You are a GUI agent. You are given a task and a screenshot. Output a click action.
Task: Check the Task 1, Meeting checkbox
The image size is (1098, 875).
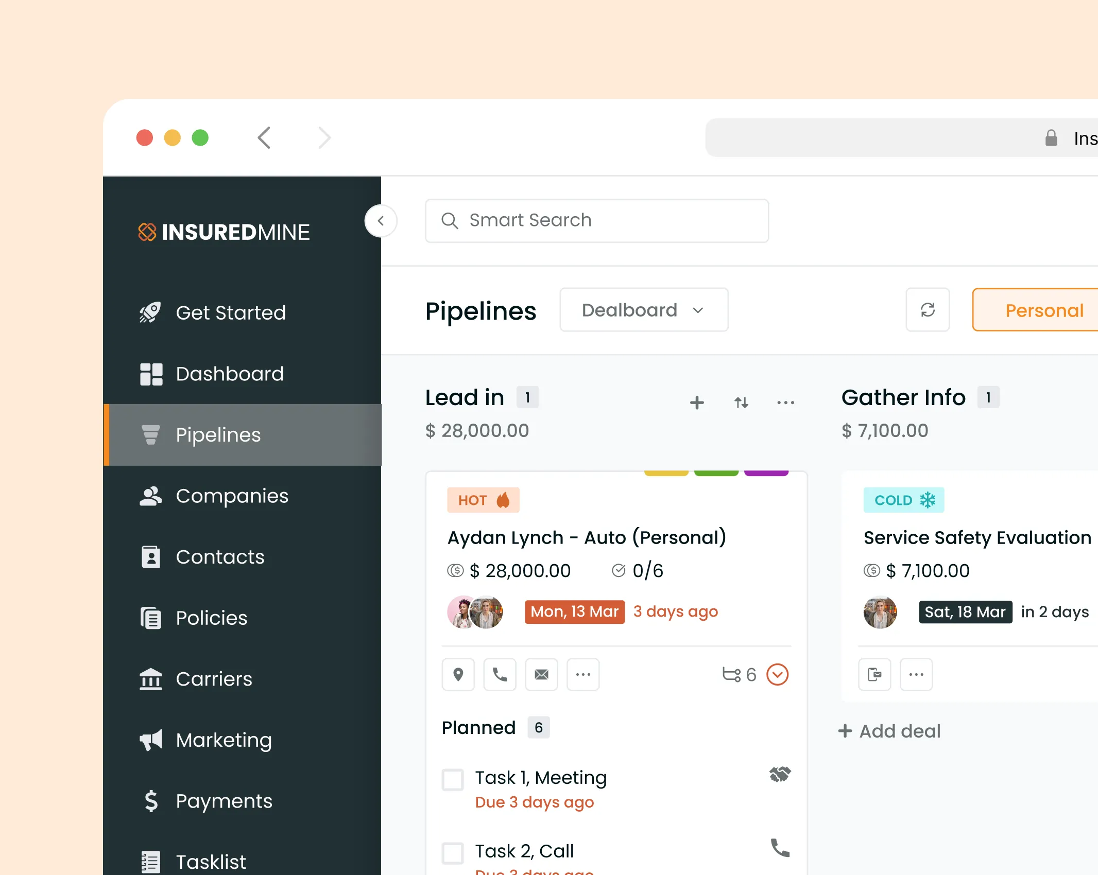click(x=453, y=780)
